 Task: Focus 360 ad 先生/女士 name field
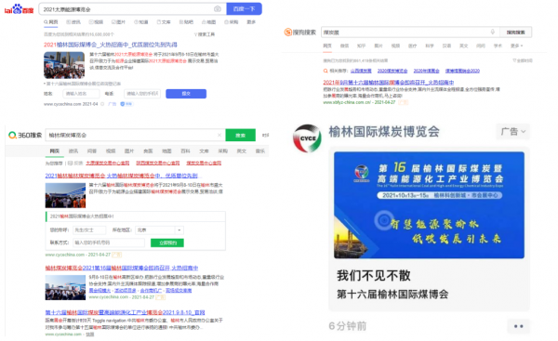pos(89,230)
